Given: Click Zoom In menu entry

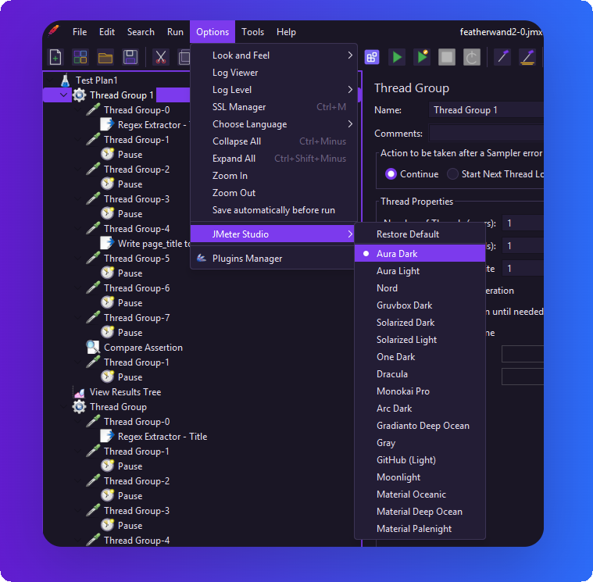Looking at the screenshot, I should coord(273,176).
